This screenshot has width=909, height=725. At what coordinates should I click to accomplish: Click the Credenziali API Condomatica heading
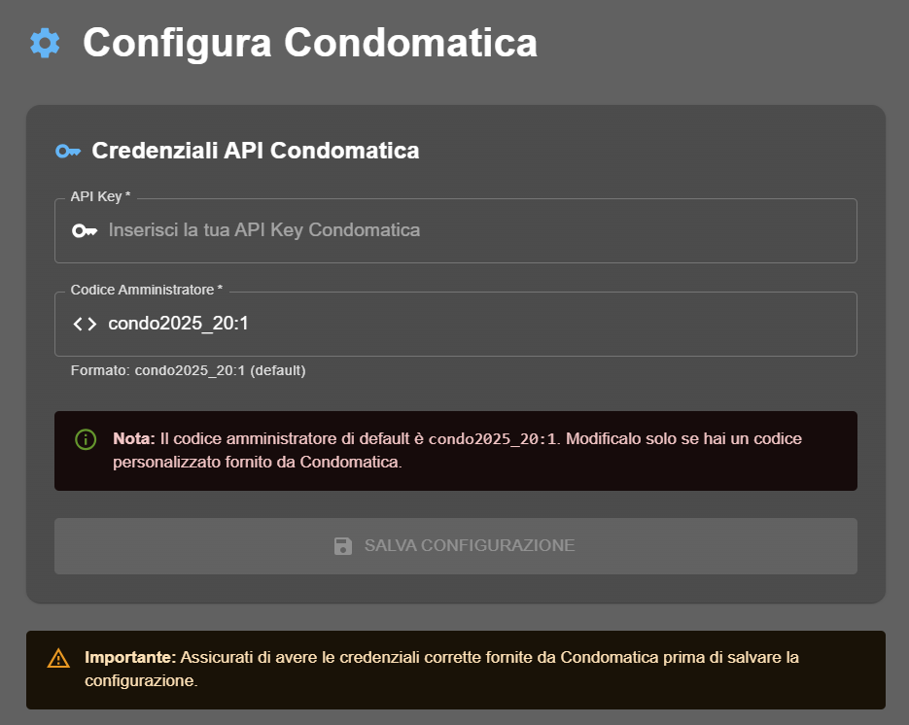(256, 151)
